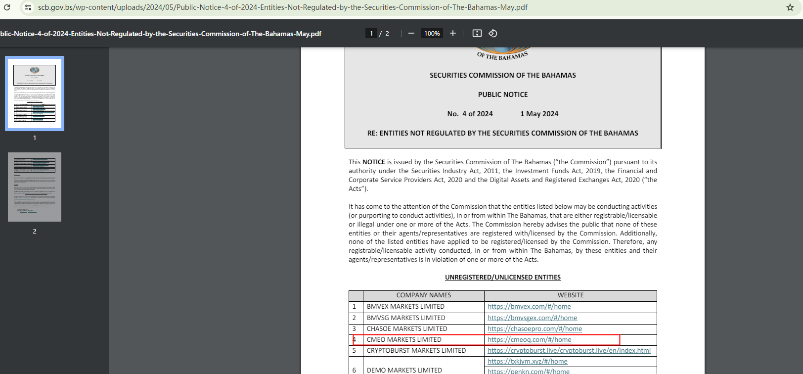Open page 2 thumbnail in sidebar
This screenshot has width=803, height=374.
[x=35, y=187]
